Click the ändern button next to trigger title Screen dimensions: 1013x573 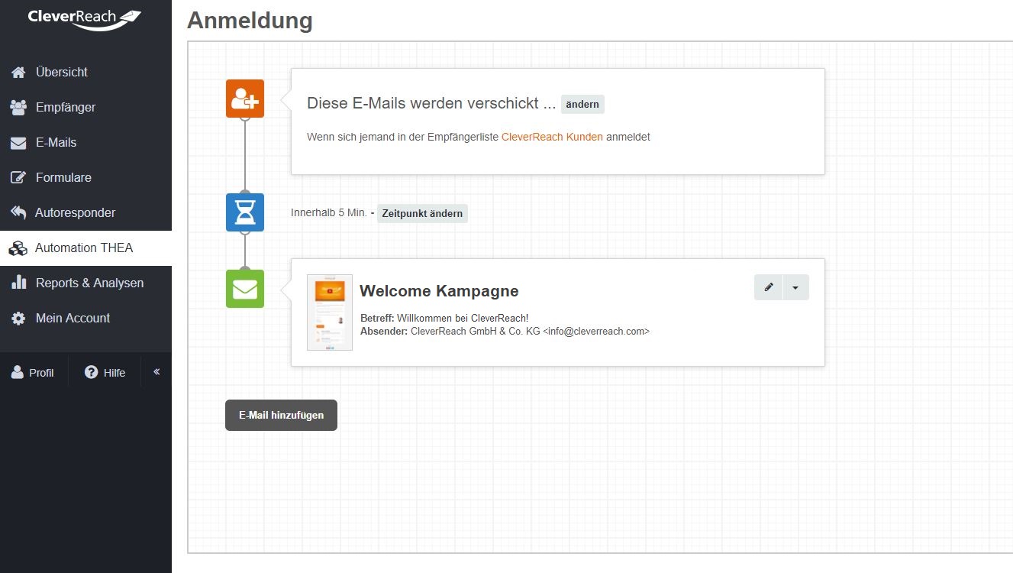(582, 105)
